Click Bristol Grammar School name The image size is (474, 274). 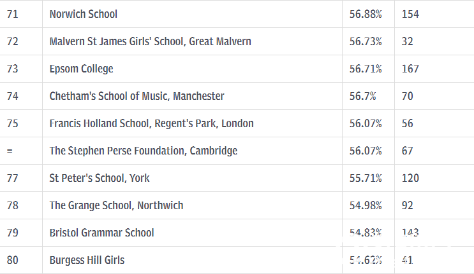[x=102, y=233]
